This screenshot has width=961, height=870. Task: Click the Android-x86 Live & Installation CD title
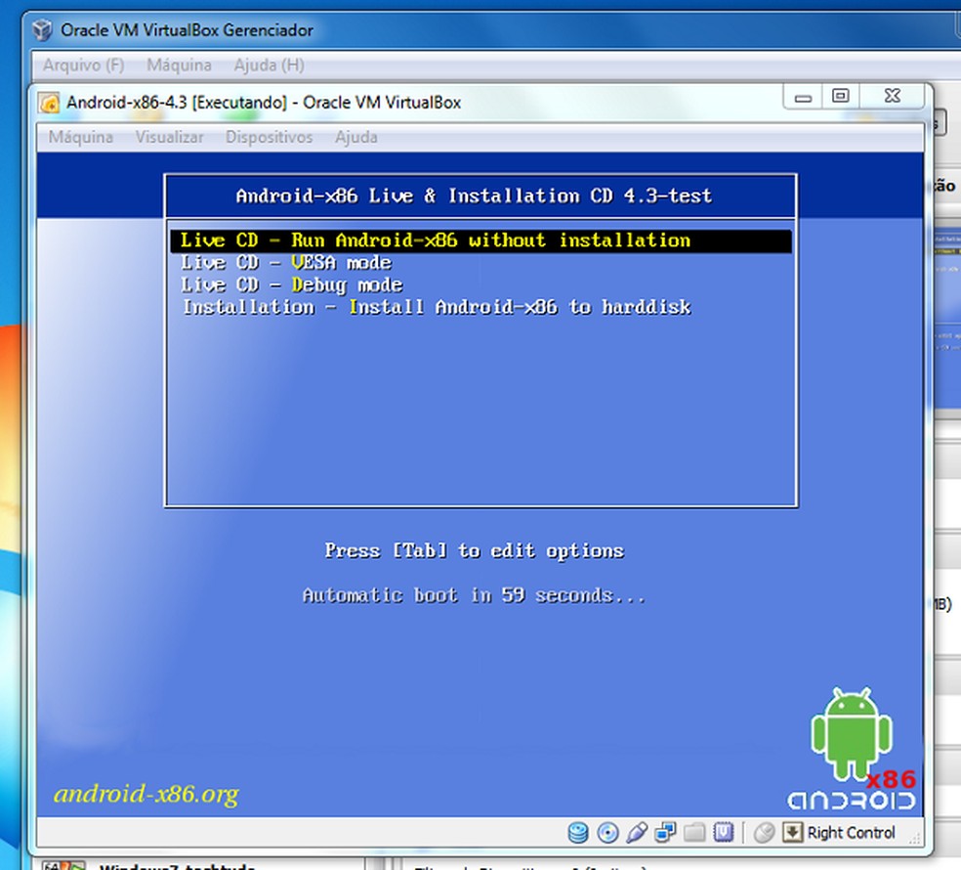tap(475, 196)
